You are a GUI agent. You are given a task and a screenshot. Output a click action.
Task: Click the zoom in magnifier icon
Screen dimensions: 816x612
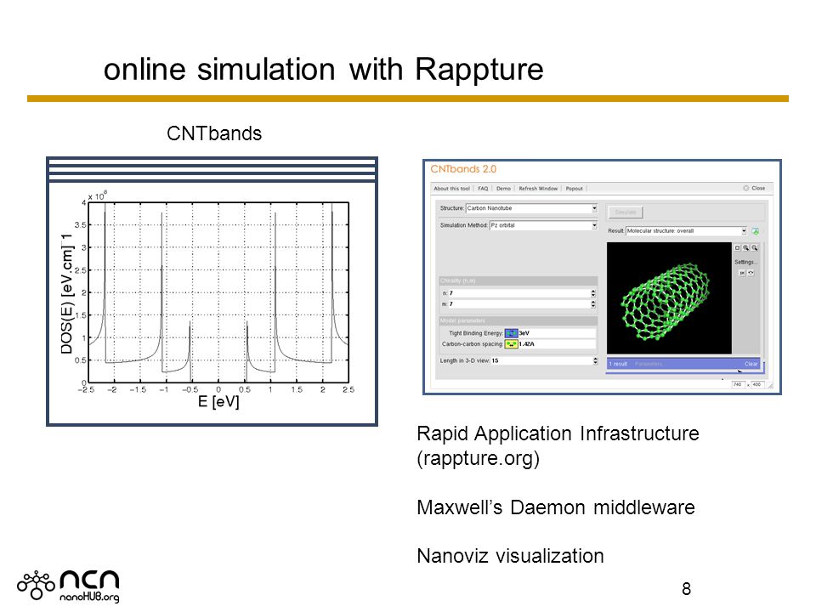(x=745, y=248)
